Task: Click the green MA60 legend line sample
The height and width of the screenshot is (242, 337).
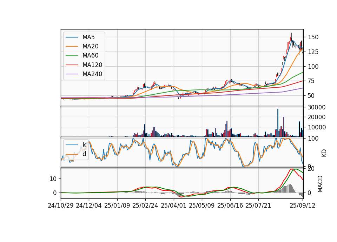Action: point(72,56)
